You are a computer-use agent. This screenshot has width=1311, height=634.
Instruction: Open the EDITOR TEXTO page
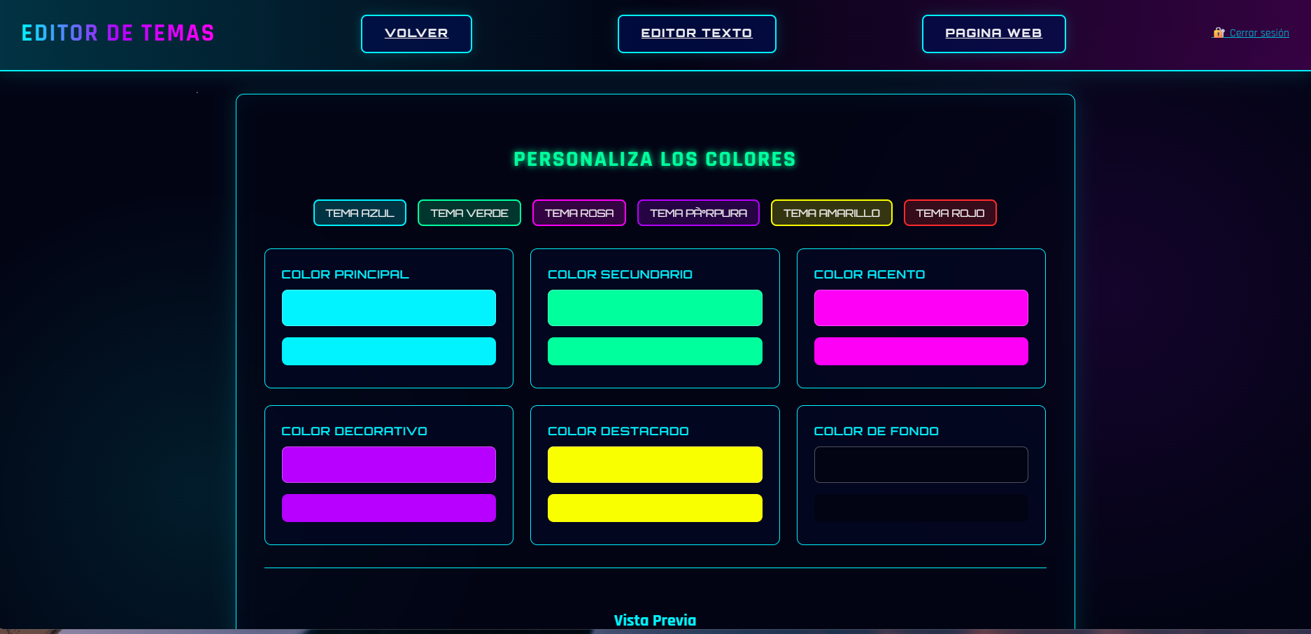coord(696,33)
